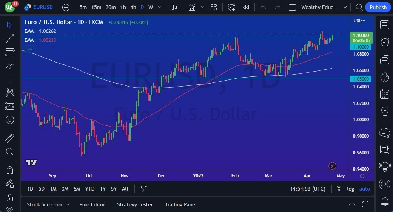Image resolution: width=393 pixels, height=212 pixels.
Task: Toggle auto scale mode
Action: tap(364, 189)
